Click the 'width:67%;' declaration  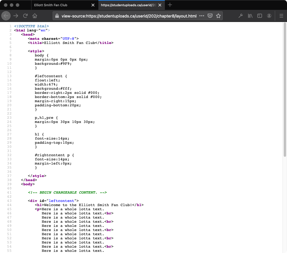coord(46,84)
